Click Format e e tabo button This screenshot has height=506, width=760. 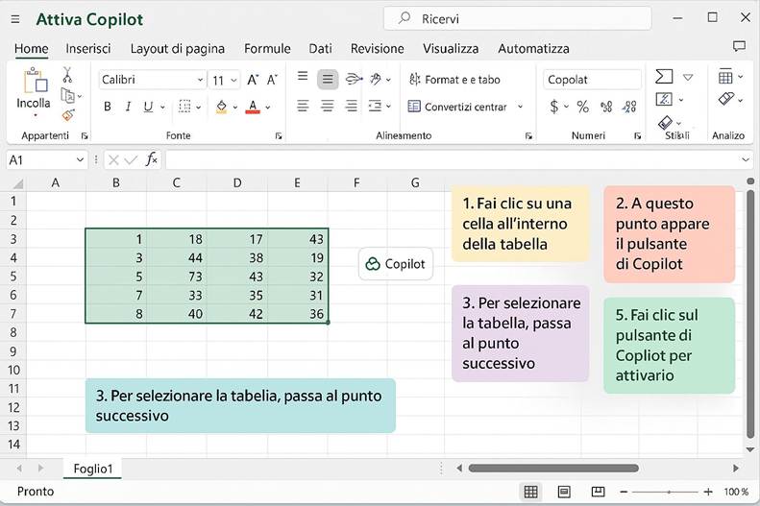click(454, 80)
